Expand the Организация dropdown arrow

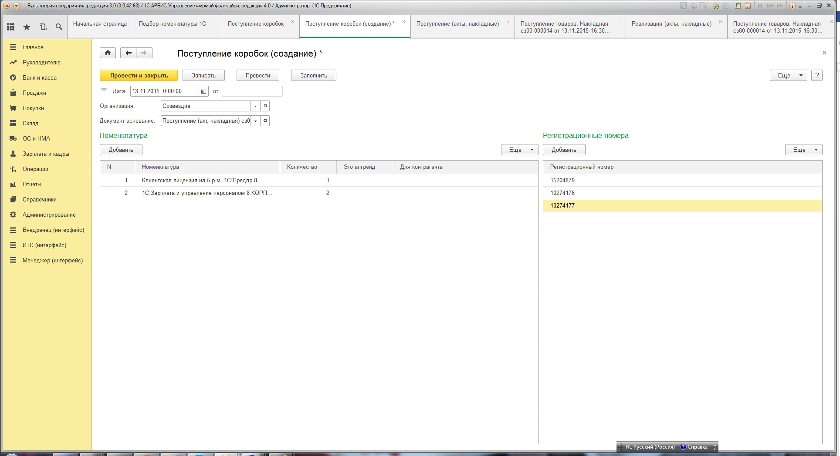coord(255,106)
